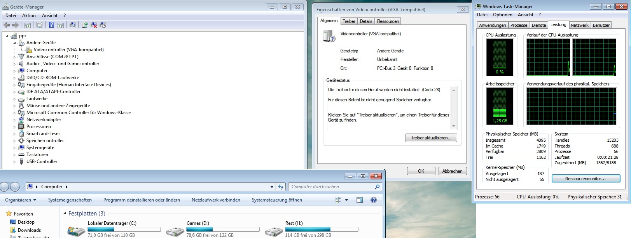The image size is (631, 238).
Task: Click OK in the properties dialog
Action: tap(421, 171)
